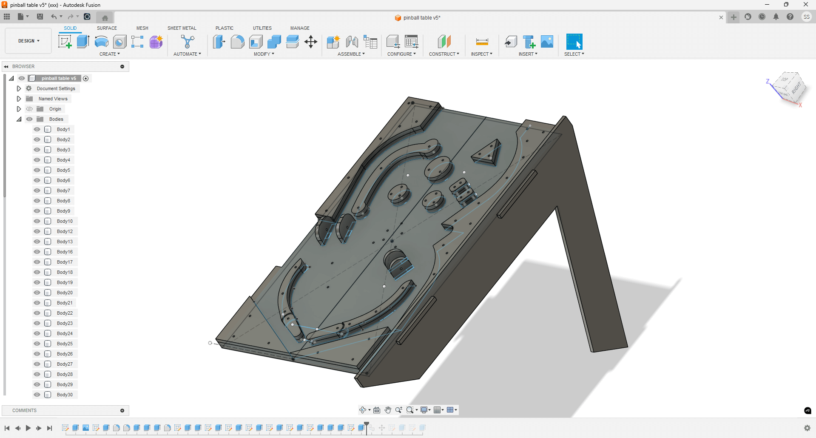This screenshot has width=816, height=438.
Task: Select the Midplane construct tool
Action: pos(444,42)
